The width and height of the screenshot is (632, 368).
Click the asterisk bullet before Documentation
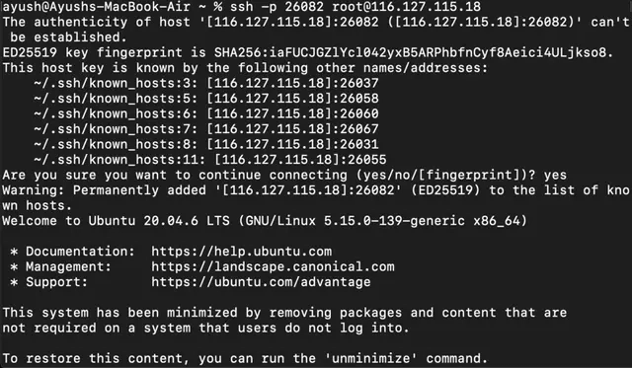(x=14, y=253)
